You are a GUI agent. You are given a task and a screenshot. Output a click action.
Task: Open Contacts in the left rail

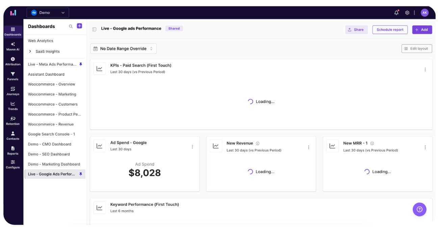click(x=13, y=135)
